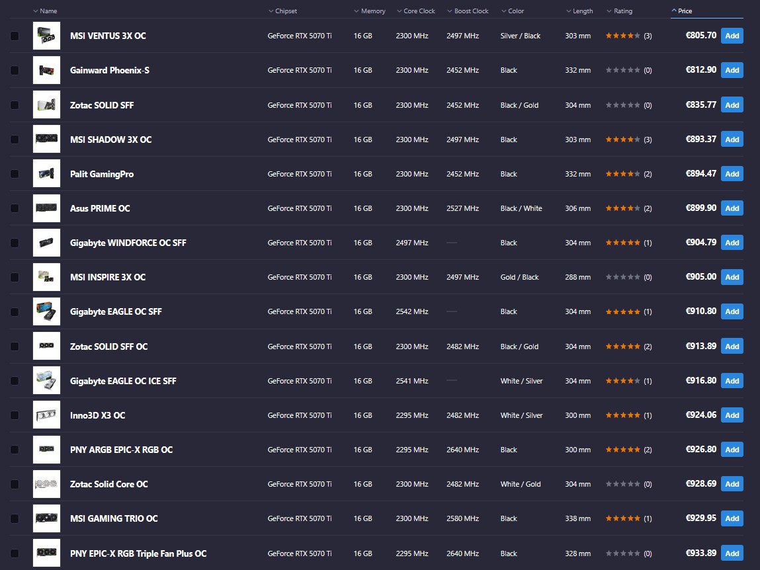Select Palit GamingPro checkbox
This screenshot has height=570, width=760.
pos(15,174)
